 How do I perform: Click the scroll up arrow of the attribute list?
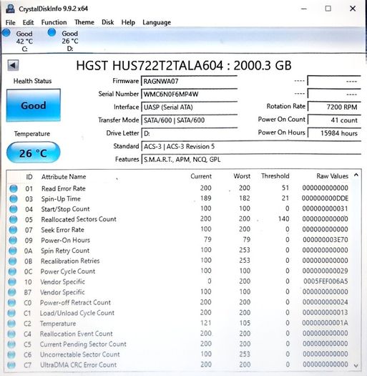[x=356, y=175]
